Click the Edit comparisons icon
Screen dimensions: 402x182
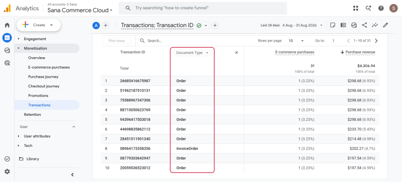tap(343, 25)
